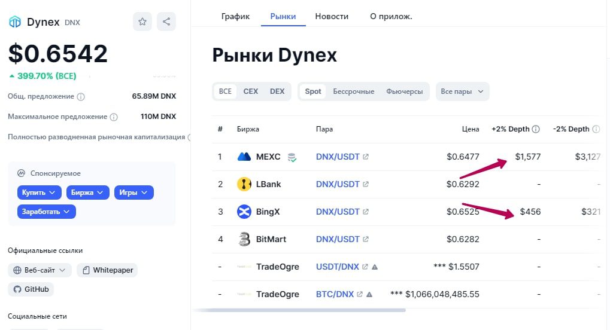
Task: Switch to the Новости tab
Action: pyautogui.click(x=332, y=16)
